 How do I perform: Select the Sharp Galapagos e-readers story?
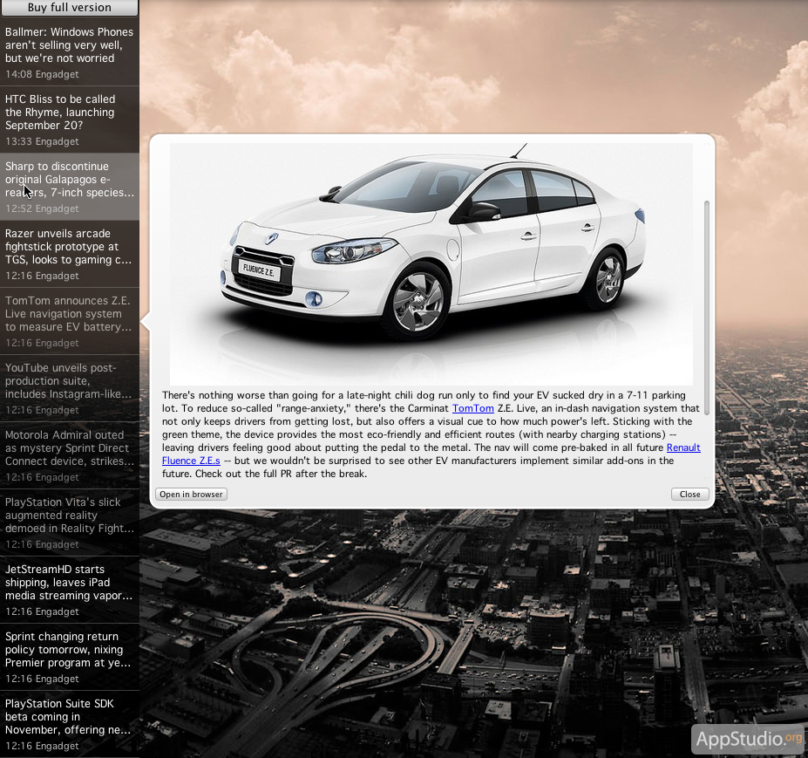(x=70, y=187)
